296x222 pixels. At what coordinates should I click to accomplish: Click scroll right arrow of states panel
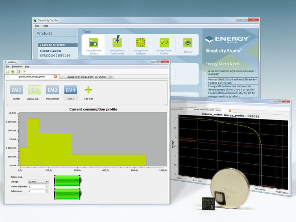[x=165, y=104]
